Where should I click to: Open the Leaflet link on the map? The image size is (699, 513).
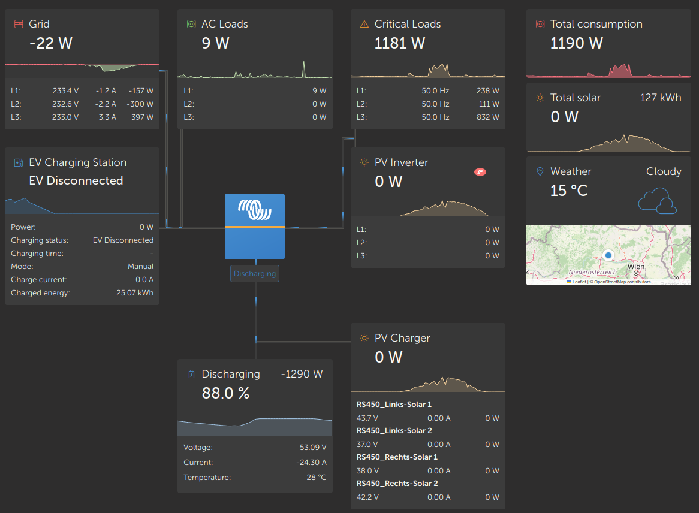point(578,282)
